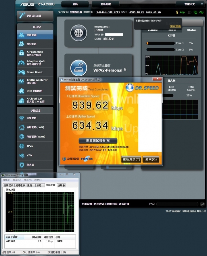
Task: Click the Quit (Q) button in DR.SPEED
Action: [x=151, y=159]
